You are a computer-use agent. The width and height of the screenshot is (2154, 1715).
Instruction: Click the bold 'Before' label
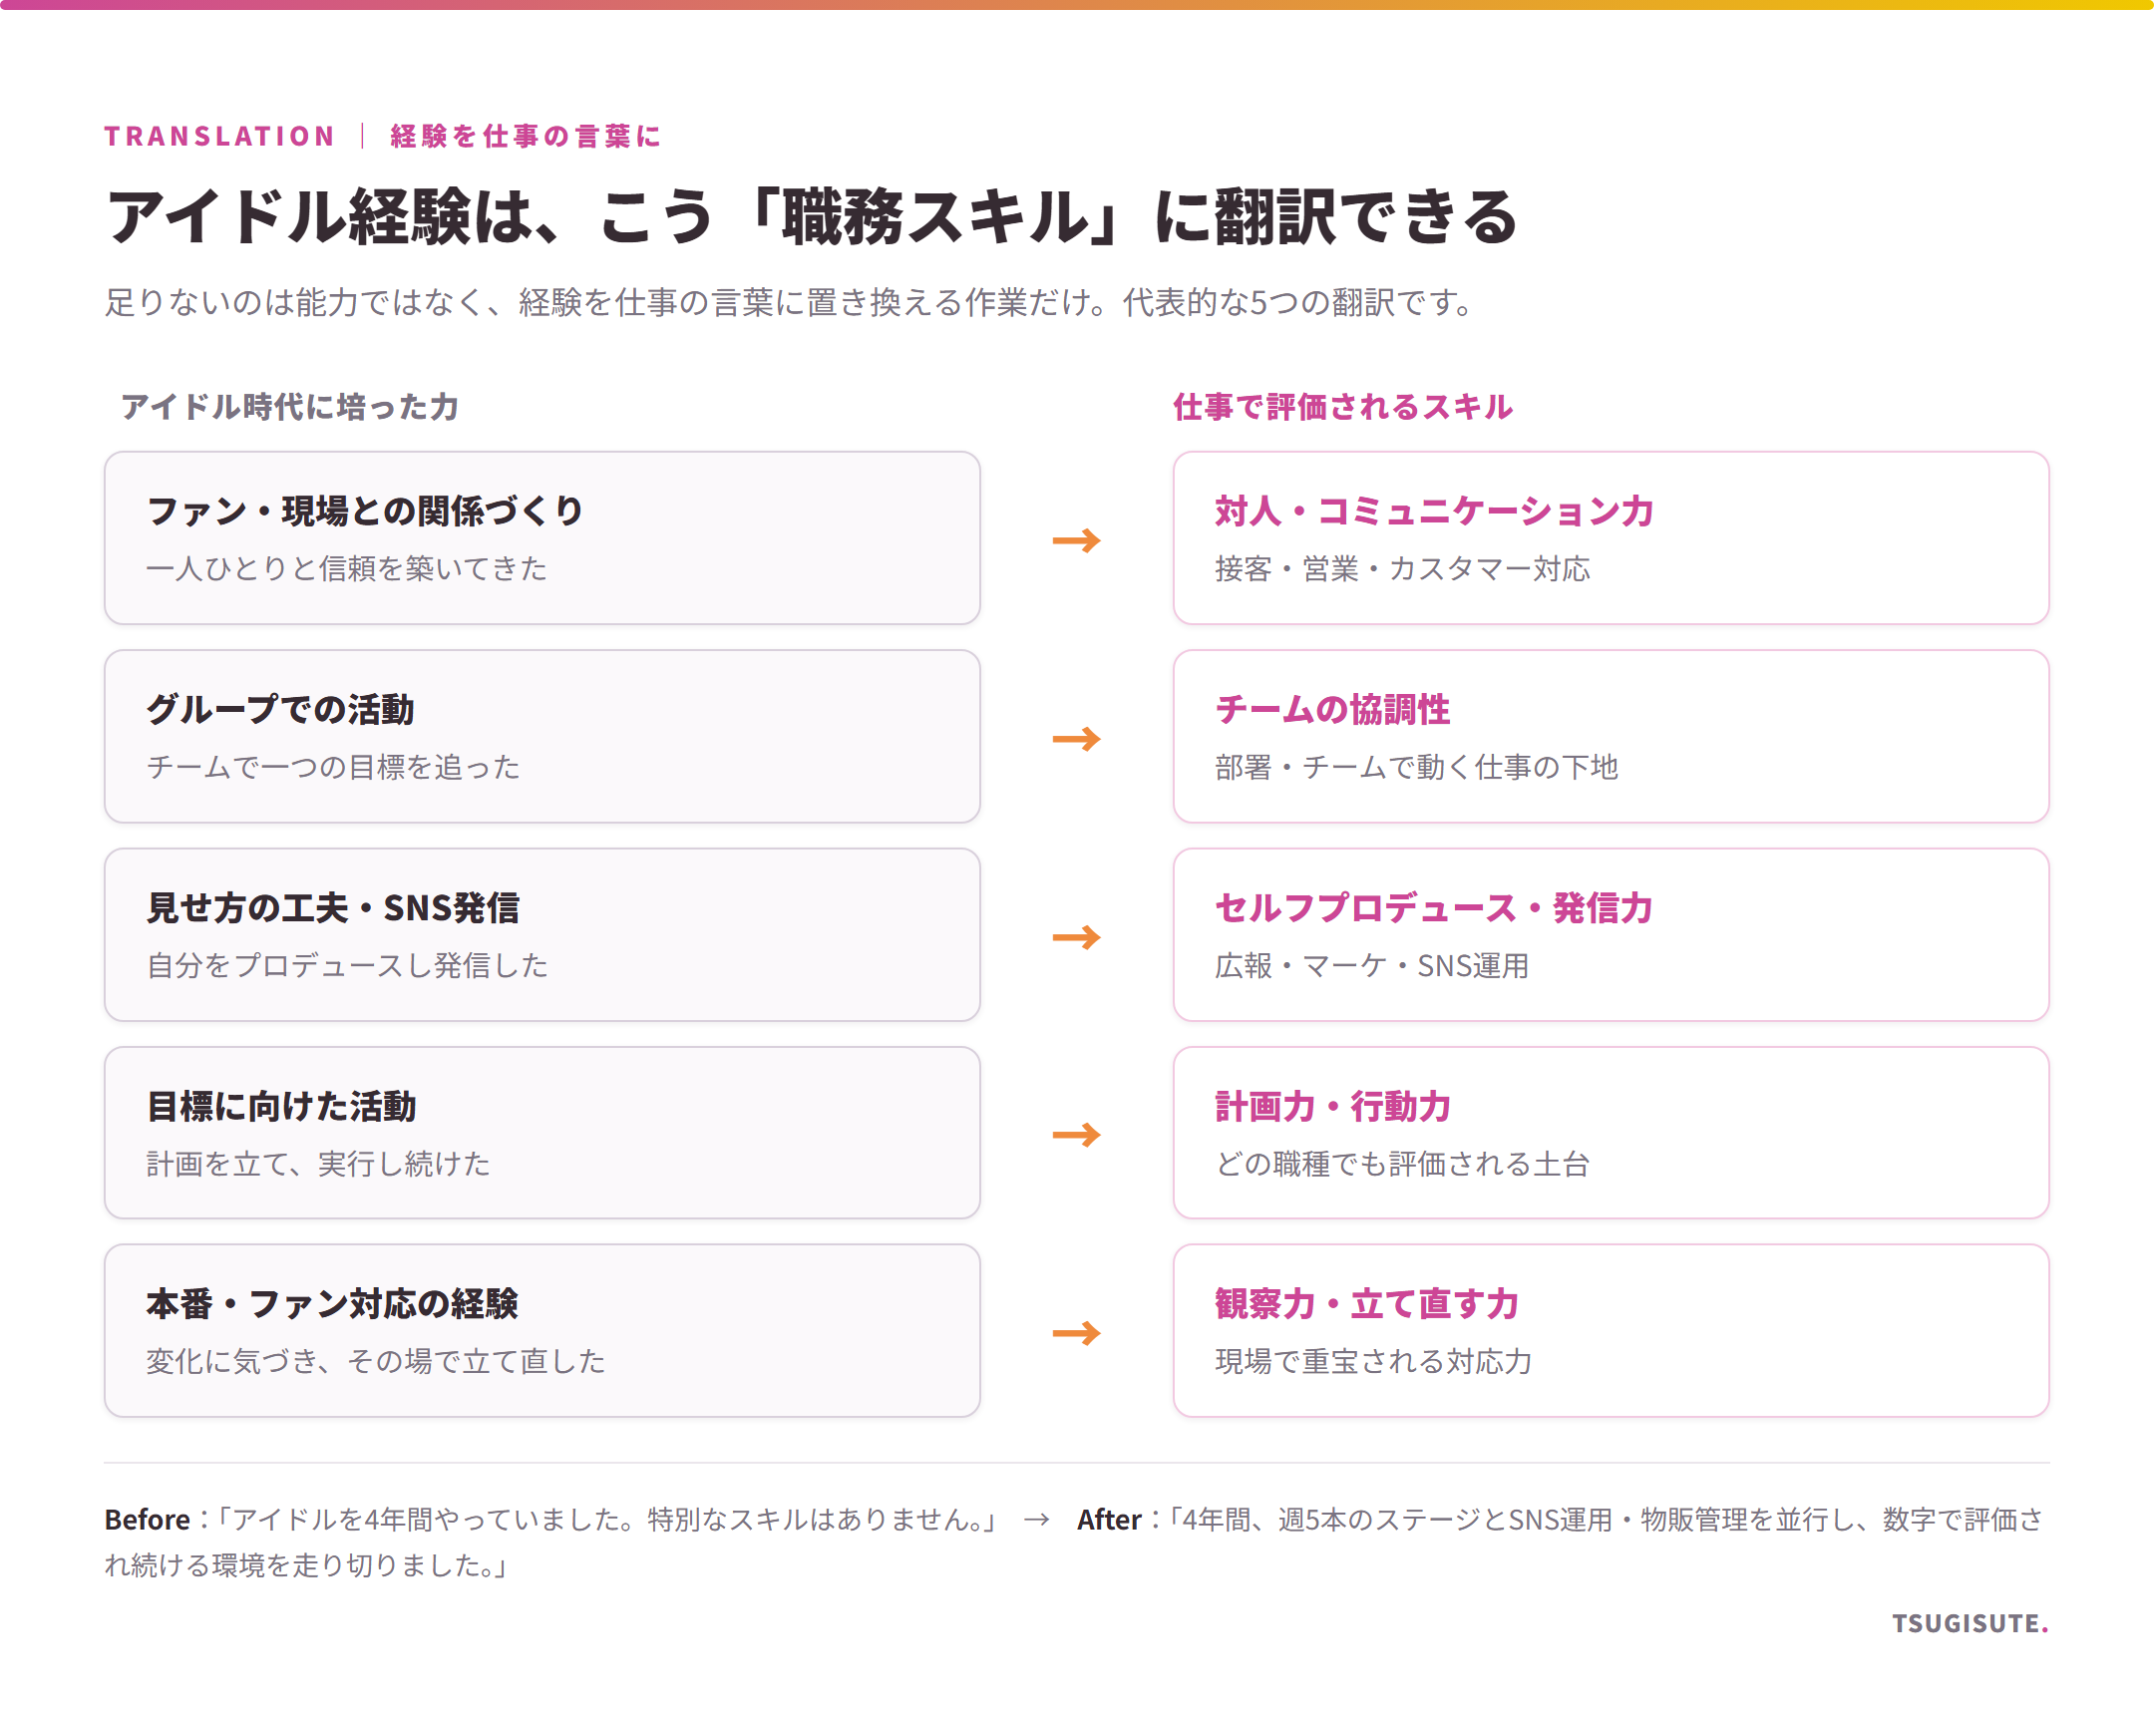tap(147, 1521)
